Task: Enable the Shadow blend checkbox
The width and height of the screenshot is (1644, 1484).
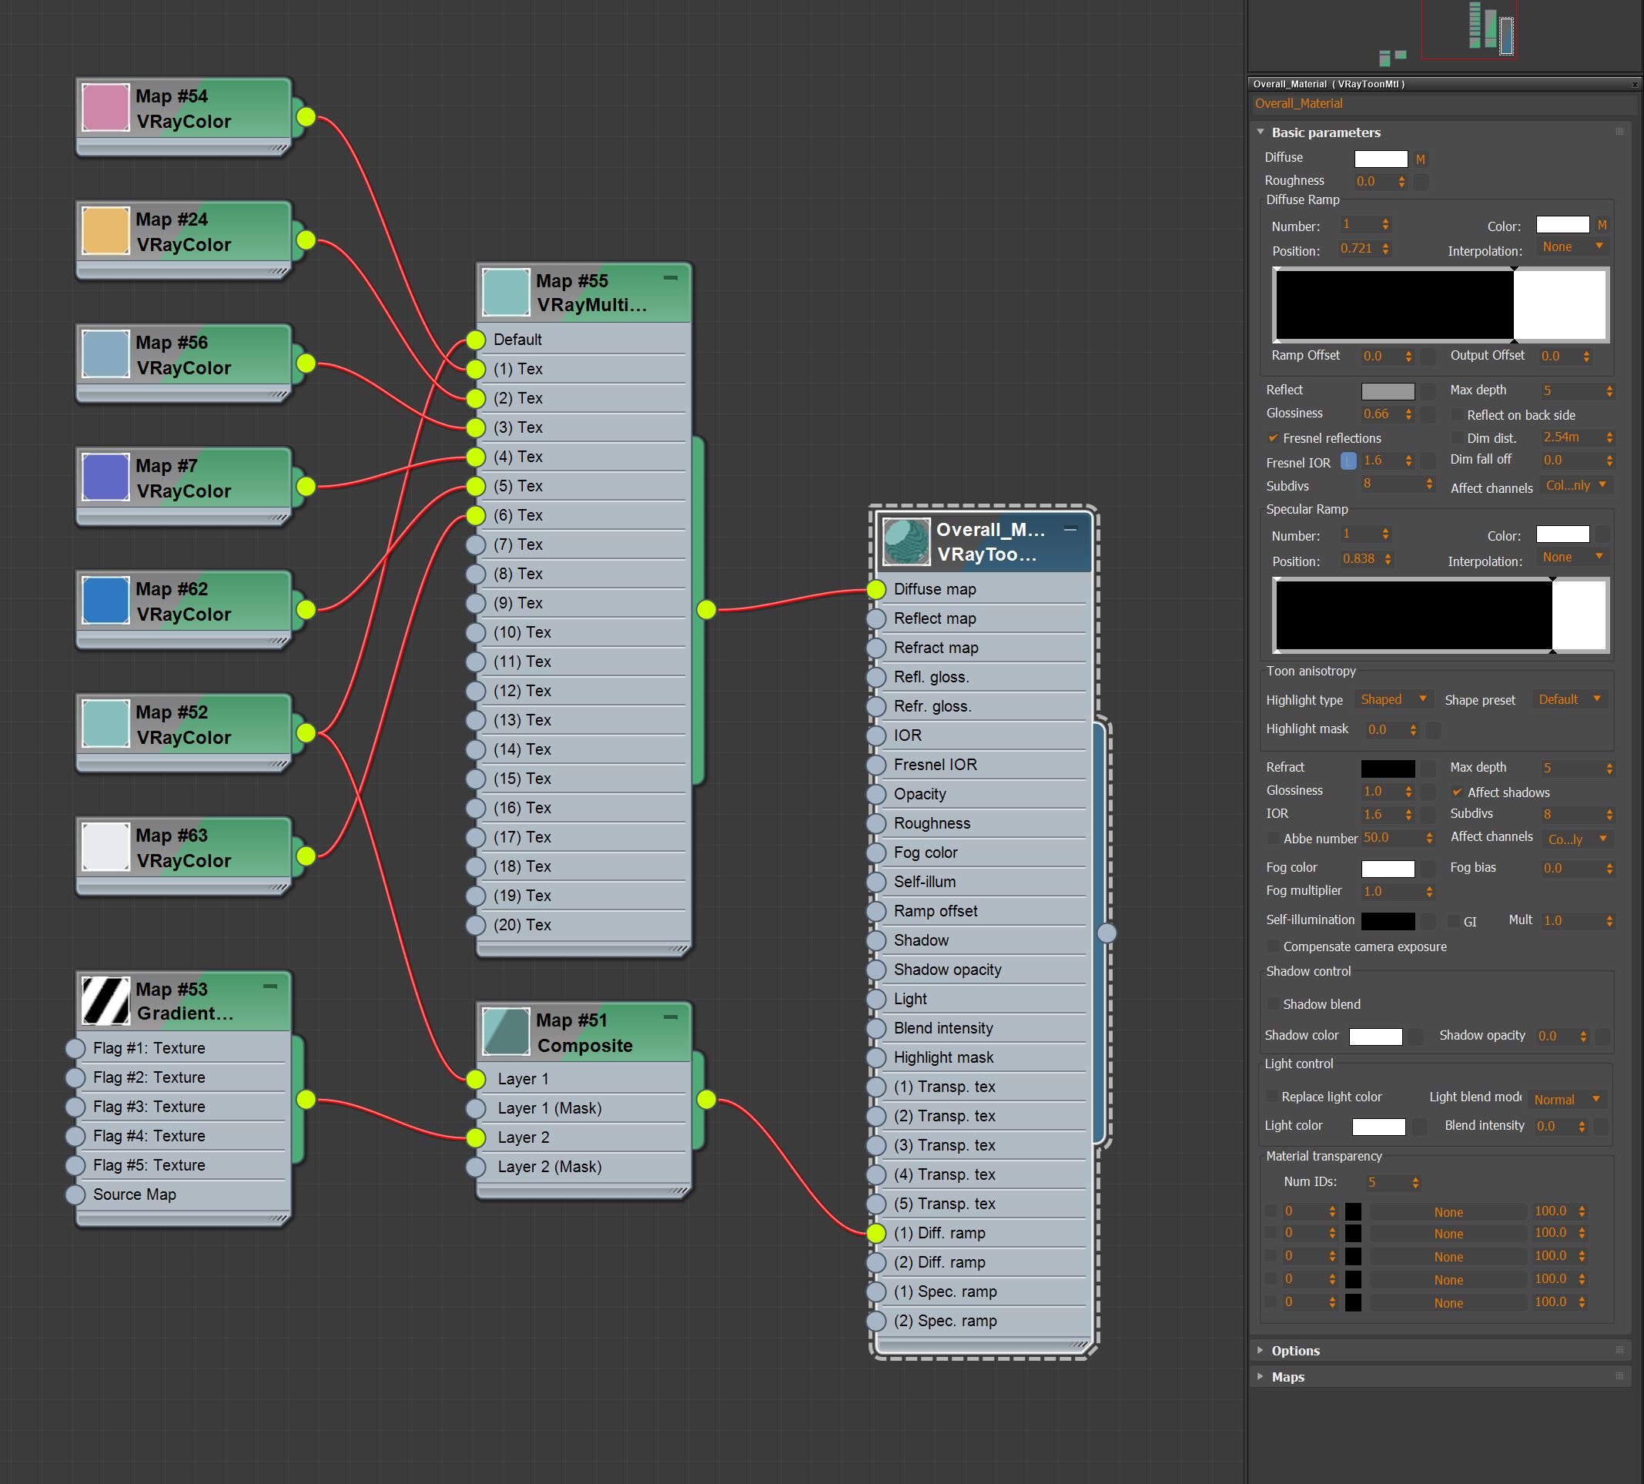Action: coord(1273,1003)
